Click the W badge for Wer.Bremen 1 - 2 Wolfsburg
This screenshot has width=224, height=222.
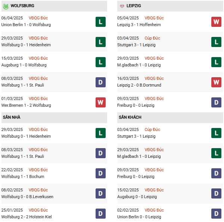tap(100, 102)
